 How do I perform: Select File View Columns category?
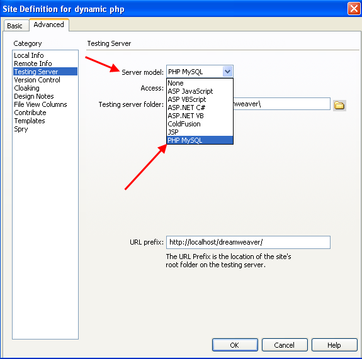pos(45,104)
